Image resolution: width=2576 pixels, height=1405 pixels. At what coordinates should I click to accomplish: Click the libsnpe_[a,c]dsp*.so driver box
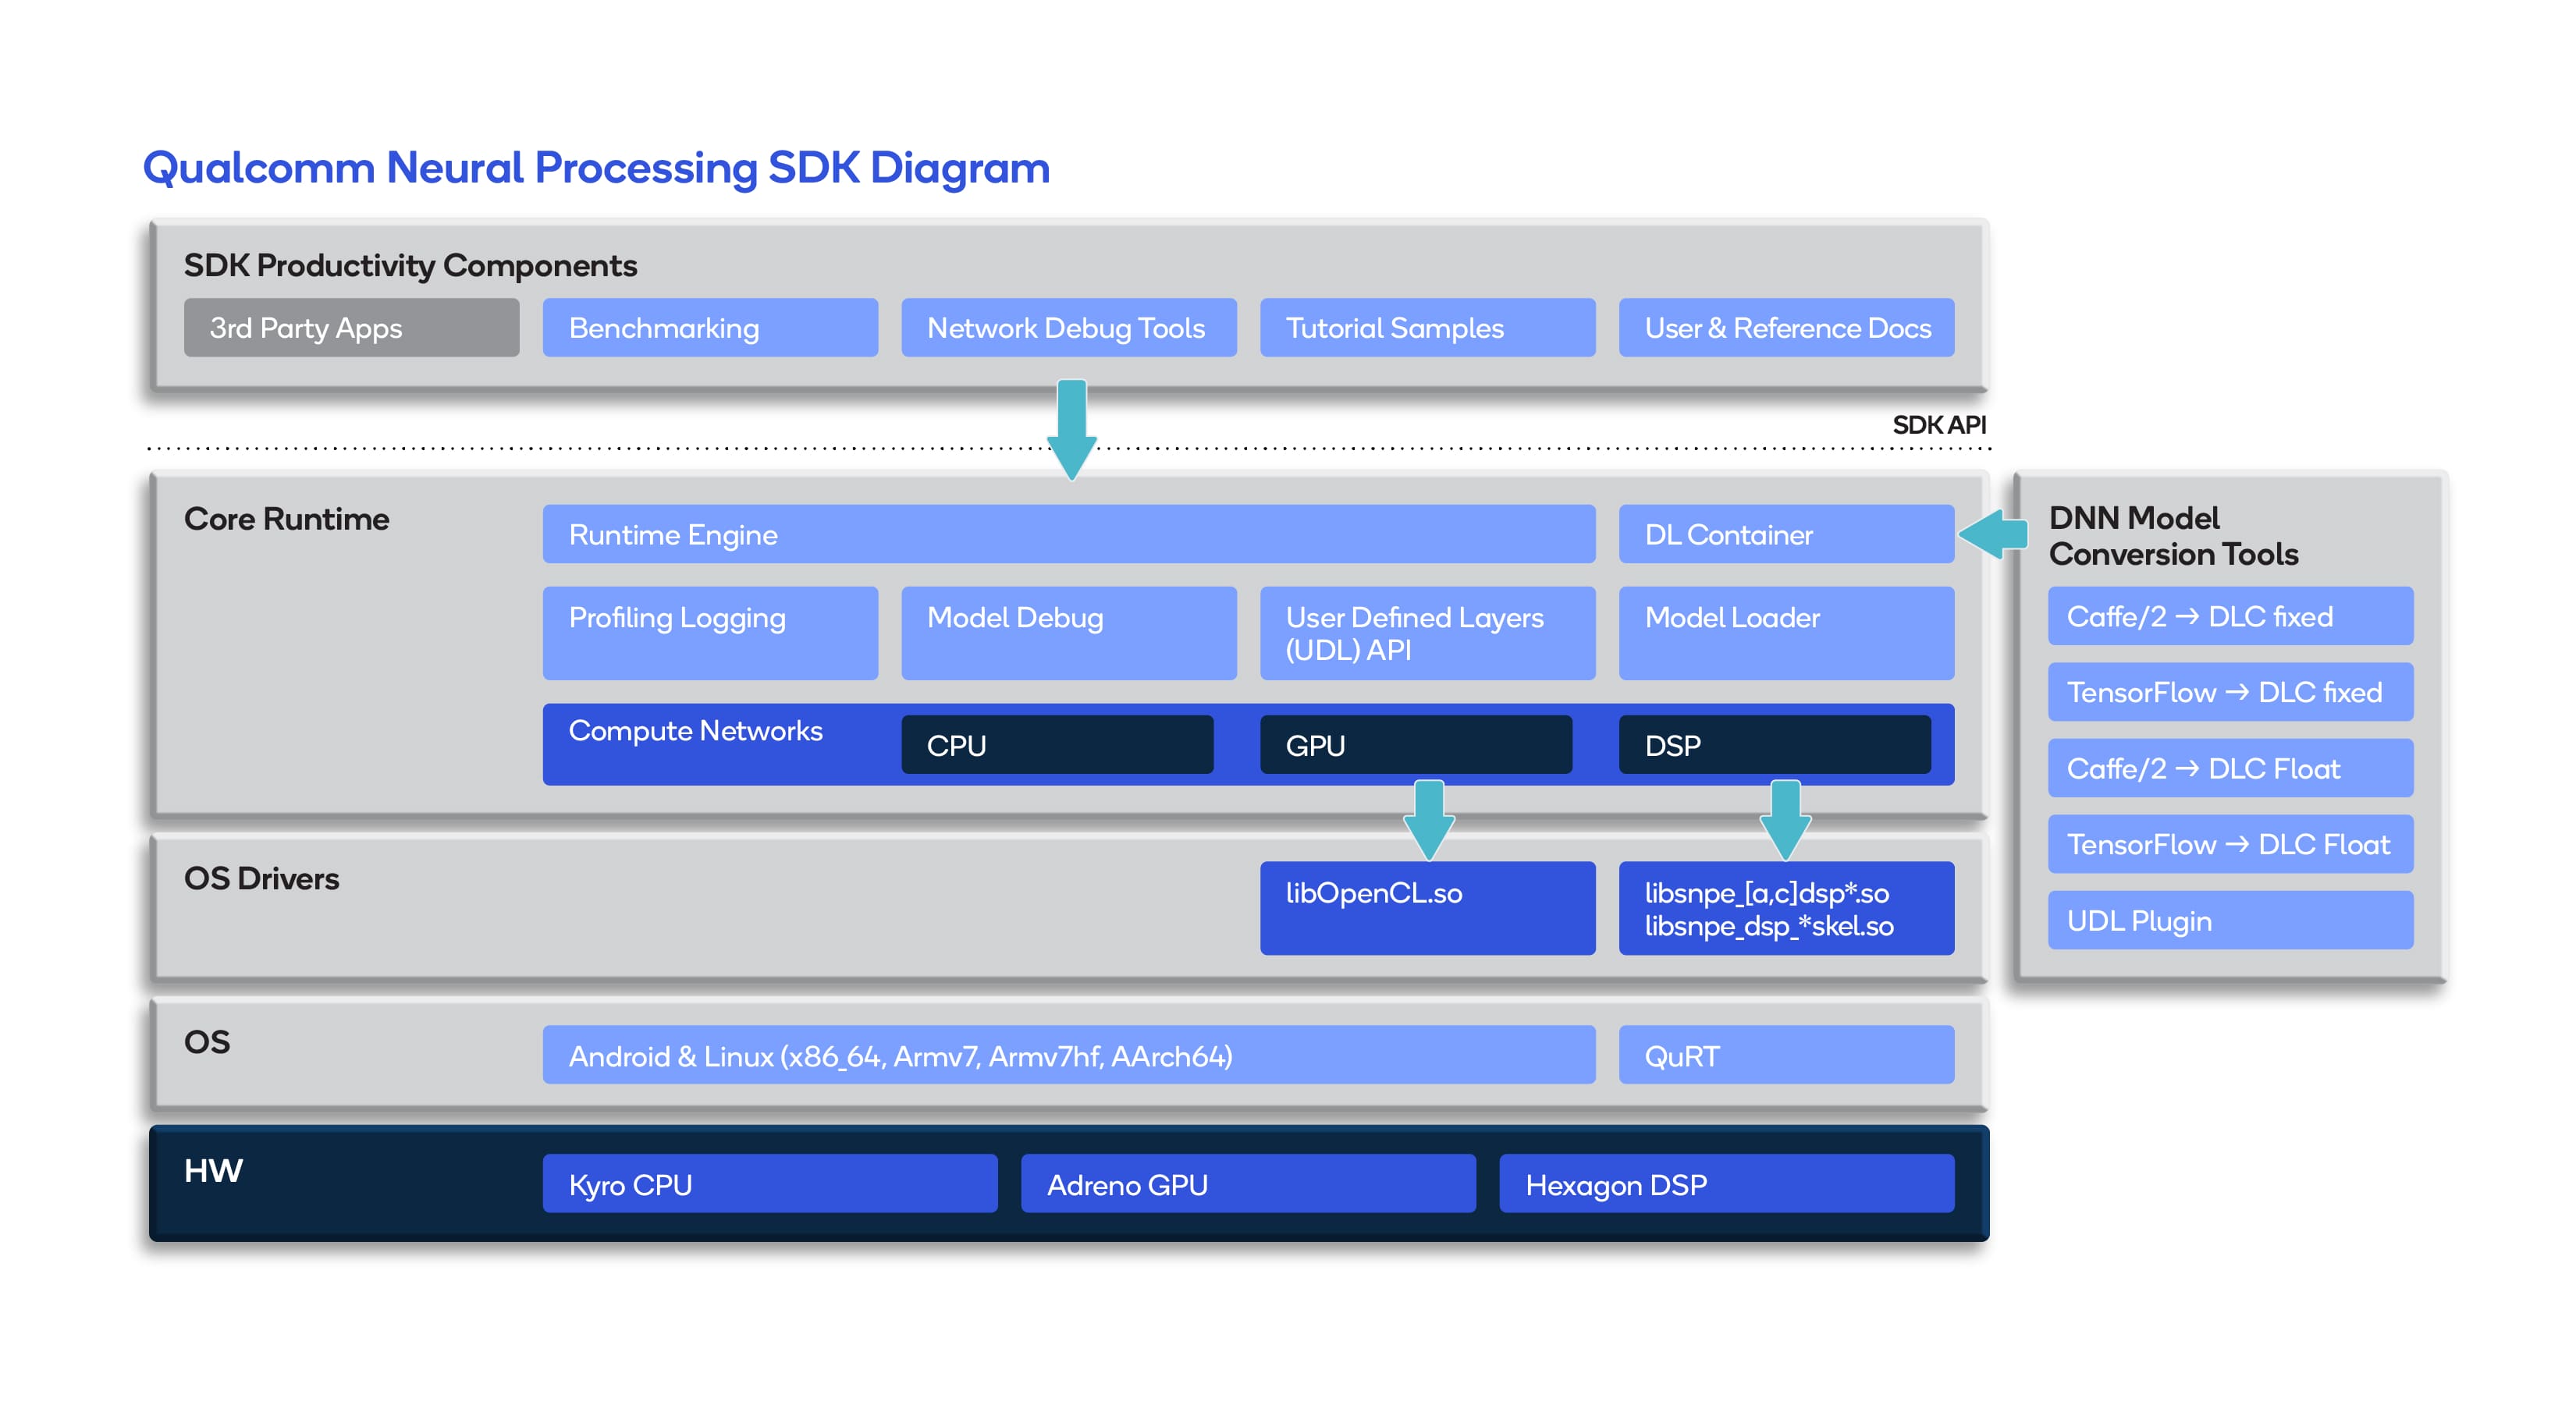tap(1786, 908)
